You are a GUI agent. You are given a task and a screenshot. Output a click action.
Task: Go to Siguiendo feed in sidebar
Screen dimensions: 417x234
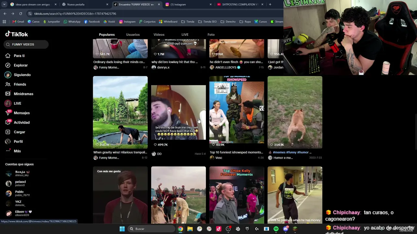coord(22,75)
